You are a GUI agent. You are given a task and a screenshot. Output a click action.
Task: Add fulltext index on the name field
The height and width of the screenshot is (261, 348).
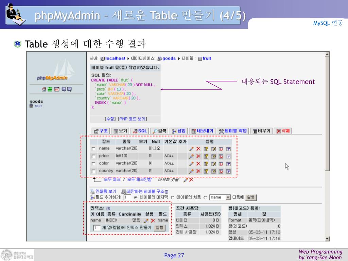(228, 149)
